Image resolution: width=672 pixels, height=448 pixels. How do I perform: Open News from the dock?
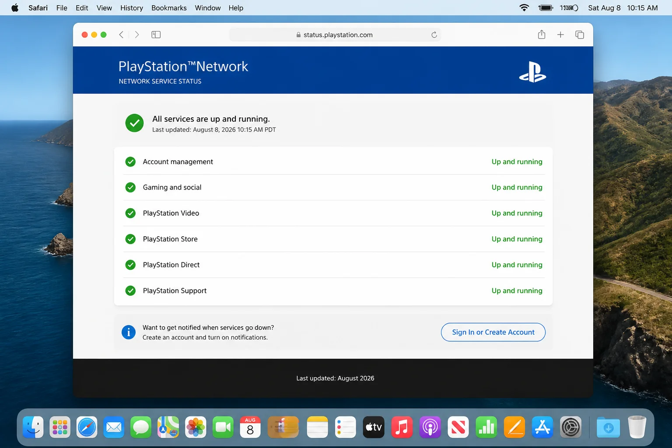point(458,427)
